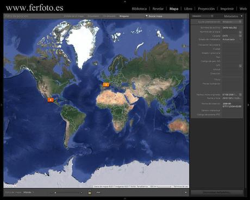Click the Sincronizar metadatos button
The width and height of the screenshot is (250, 200).
(217, 192)
